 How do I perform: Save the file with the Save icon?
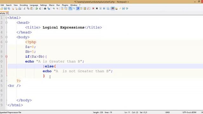click(5, 9)
